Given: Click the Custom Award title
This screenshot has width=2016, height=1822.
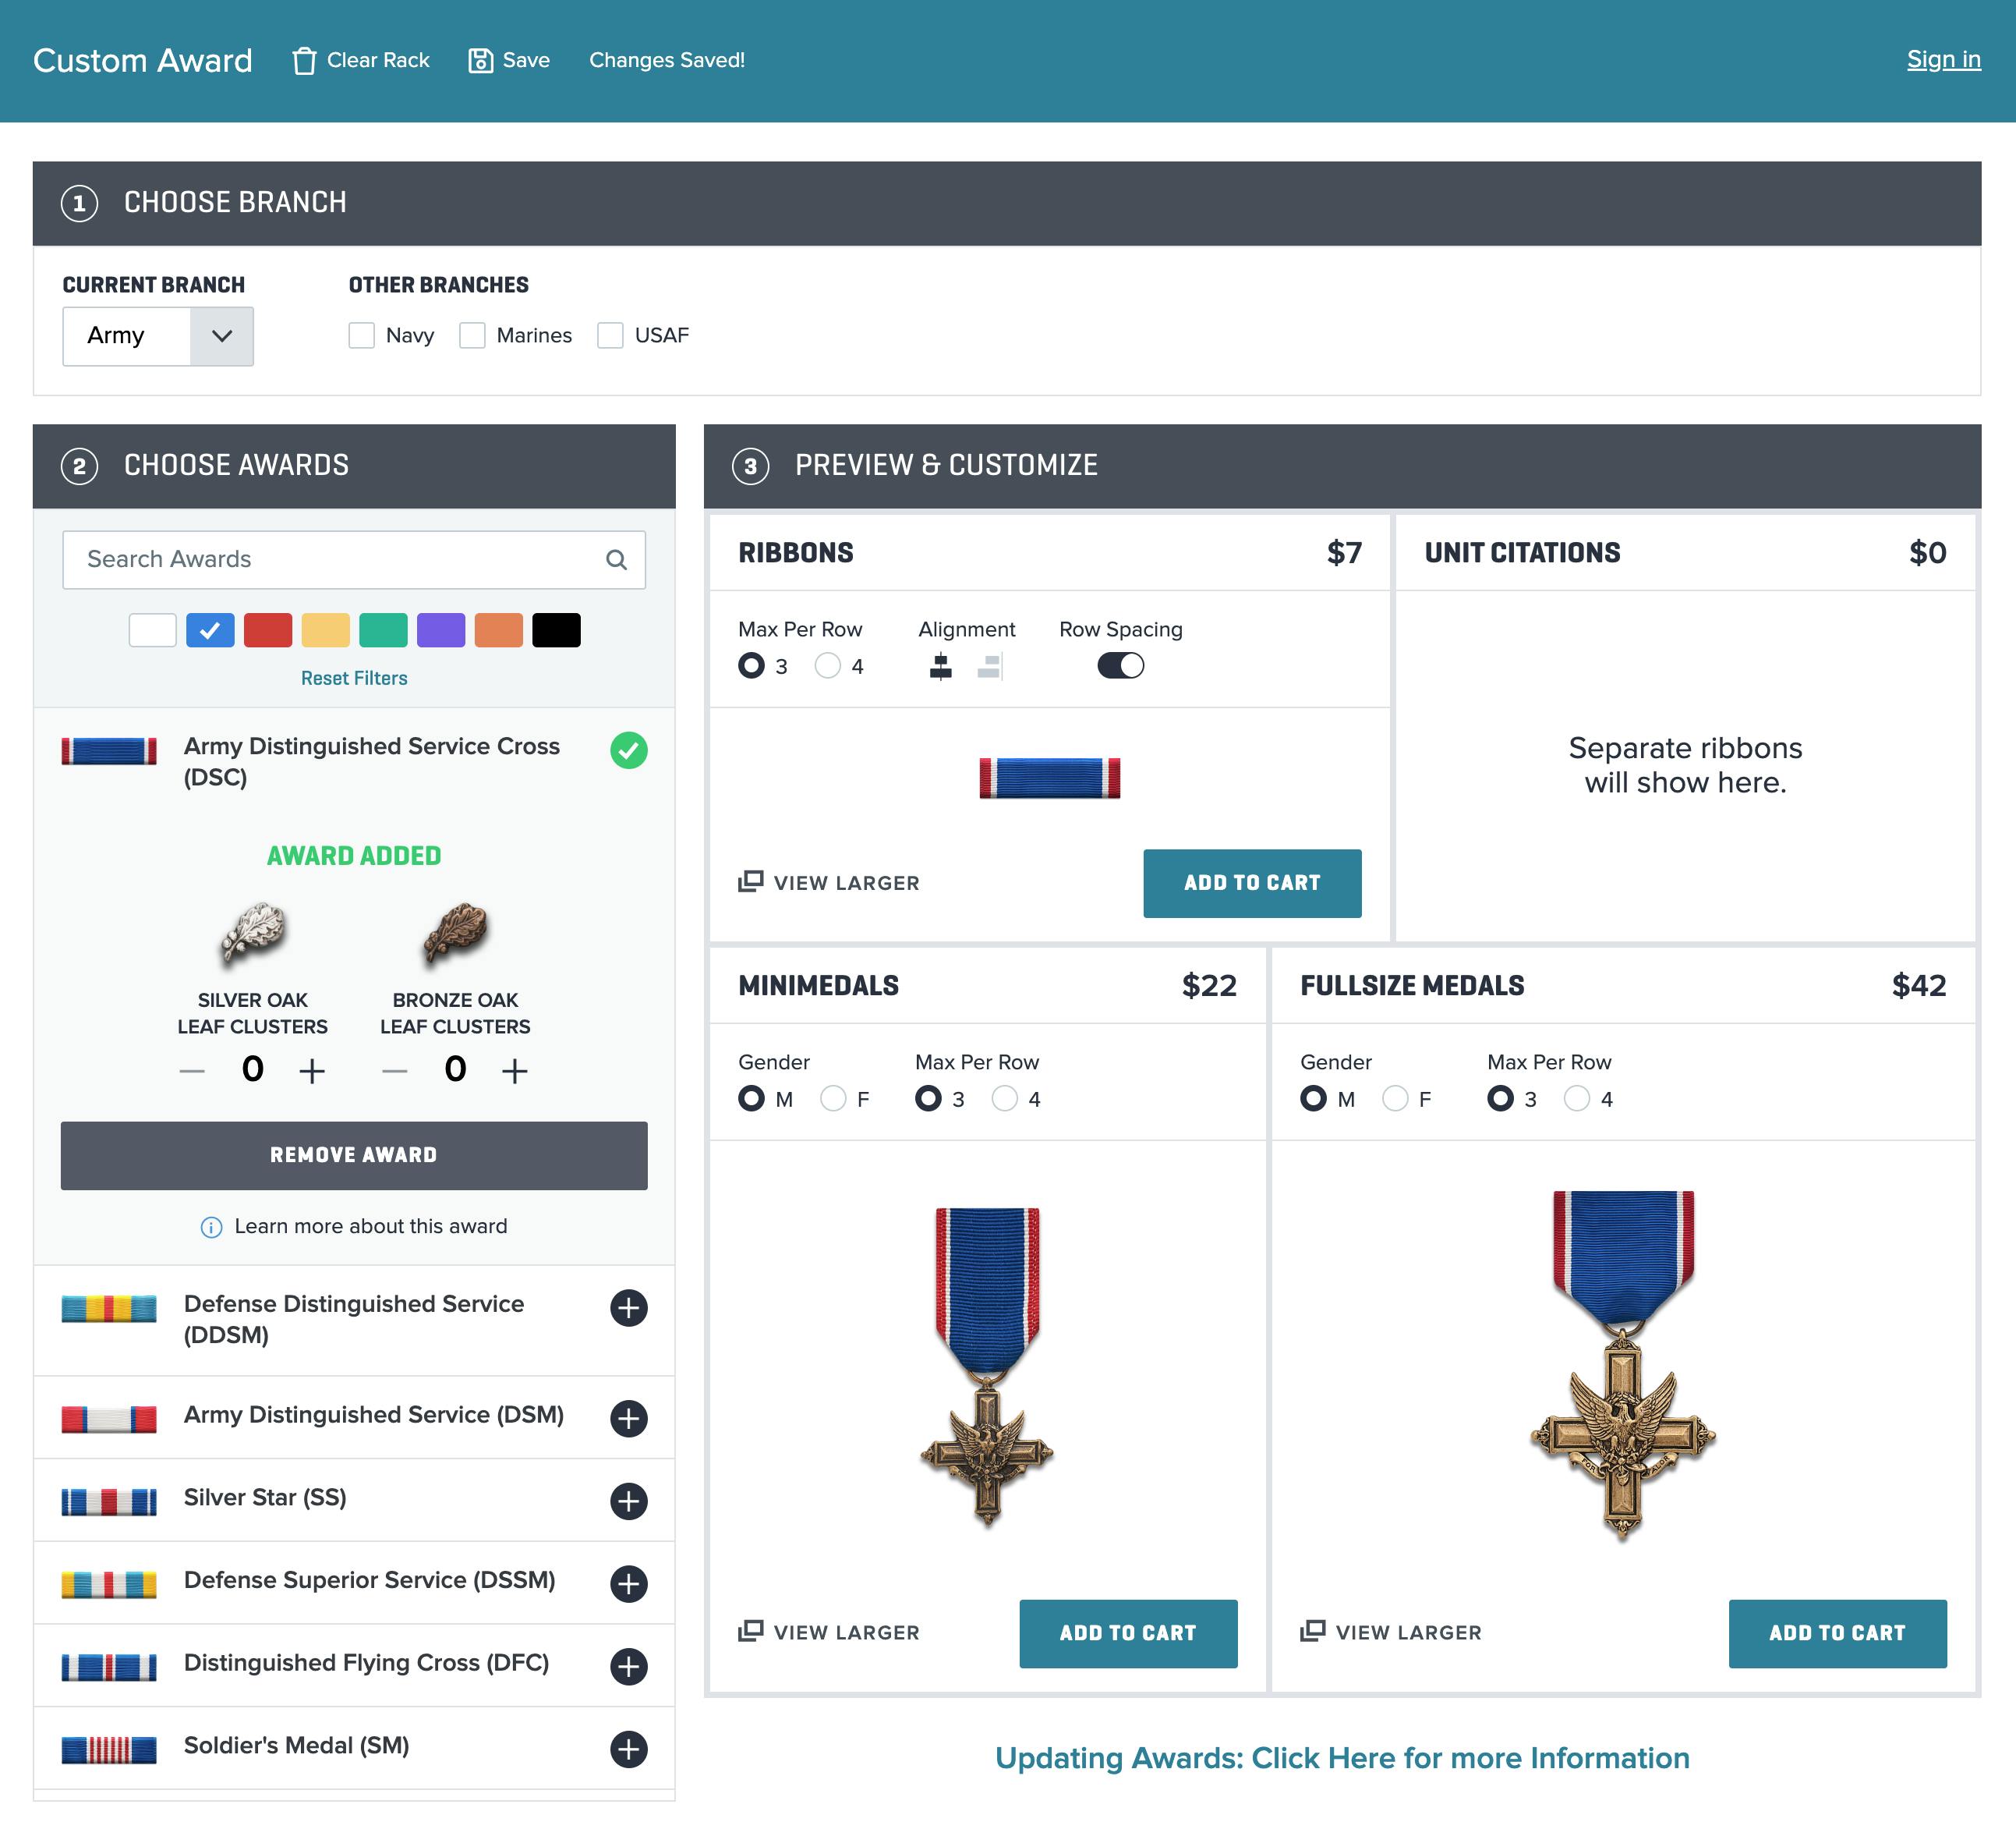Looking at the screenshot, I should click(x=143, y=60).
